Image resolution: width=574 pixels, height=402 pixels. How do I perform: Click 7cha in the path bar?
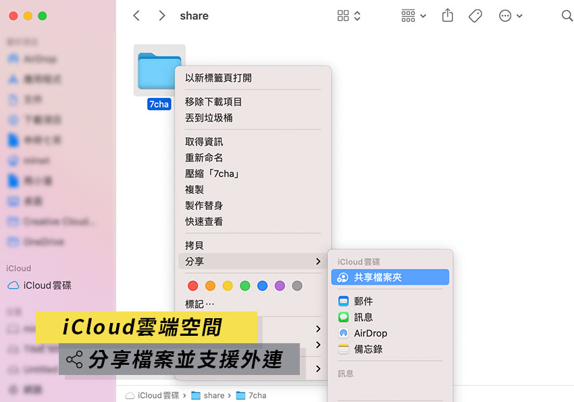251,395
